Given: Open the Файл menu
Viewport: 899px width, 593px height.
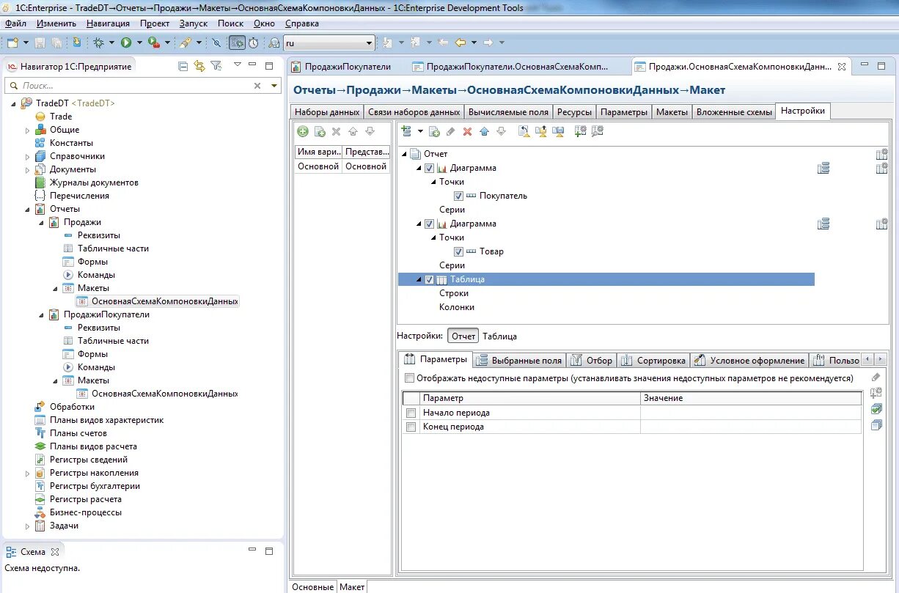Looking at the screenshot, I should click(15, 23).
